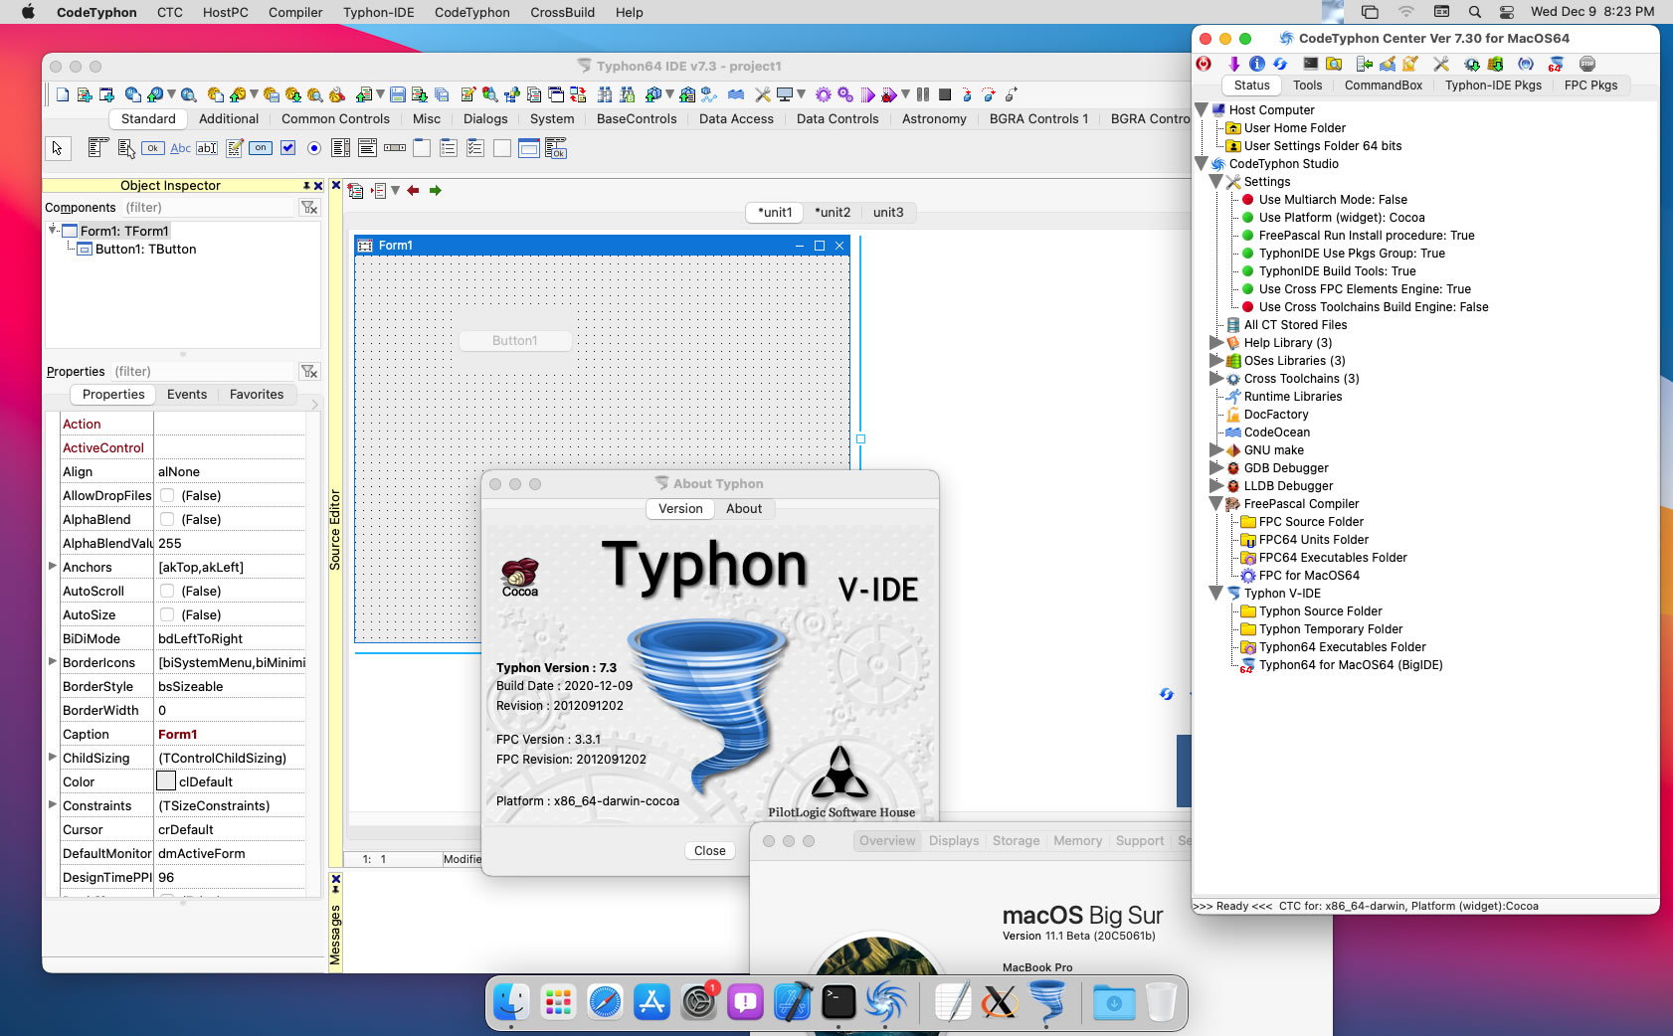Click the terminal console icon in CodeTyphon Center

1311,64
